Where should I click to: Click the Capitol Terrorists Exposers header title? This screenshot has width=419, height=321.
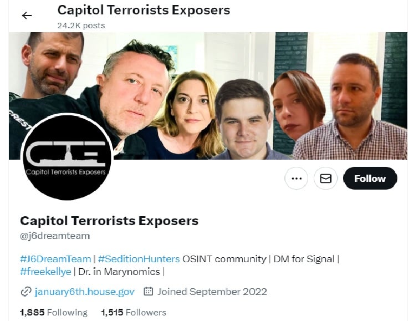[144, 10]
